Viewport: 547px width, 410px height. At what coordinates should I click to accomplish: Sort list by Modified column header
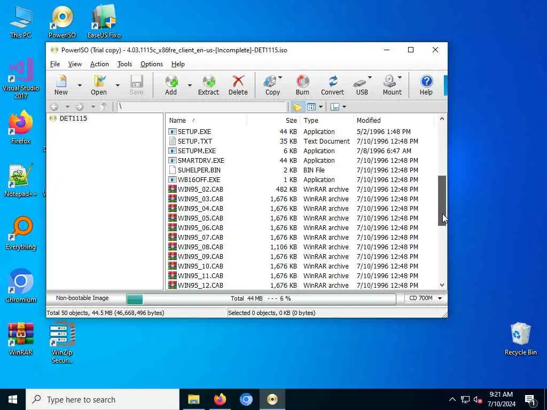point(394,120)
